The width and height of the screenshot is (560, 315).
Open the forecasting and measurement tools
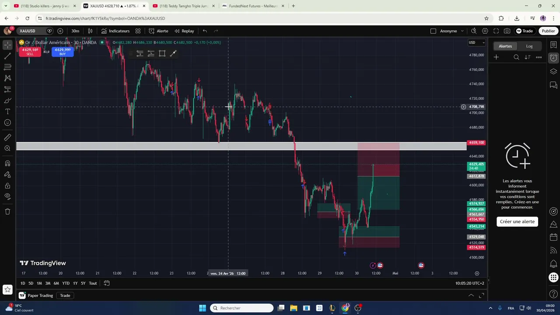pyautogui.click(x=7, y=89)
